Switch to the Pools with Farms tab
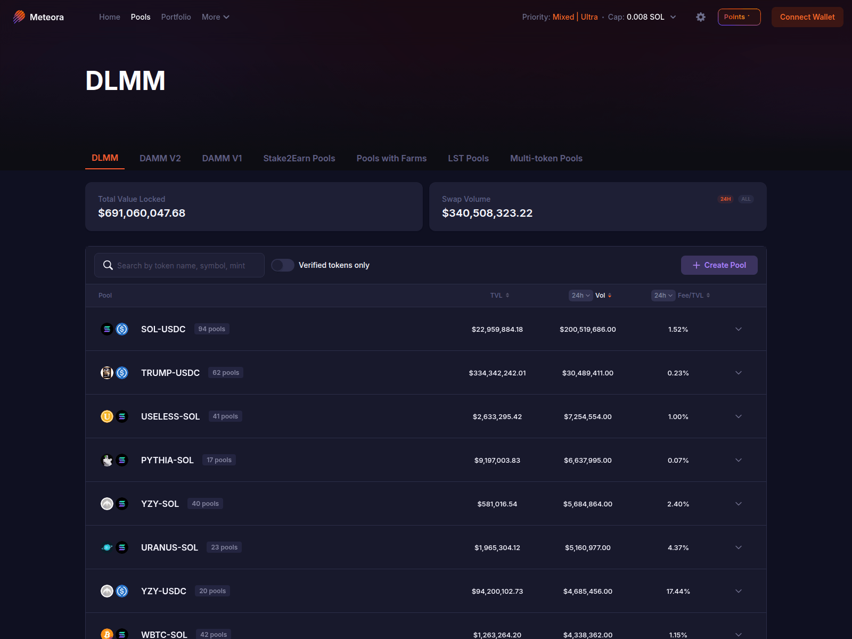The width and height of the screenshot is (852, 639). click(x=391, y=158)
